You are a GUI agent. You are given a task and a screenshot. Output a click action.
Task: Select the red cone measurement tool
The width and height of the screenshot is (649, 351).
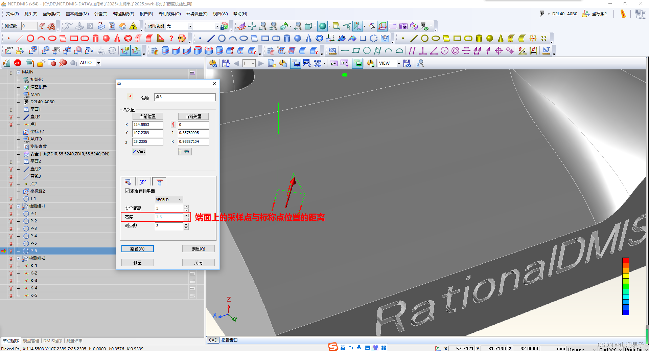(117, 38)
